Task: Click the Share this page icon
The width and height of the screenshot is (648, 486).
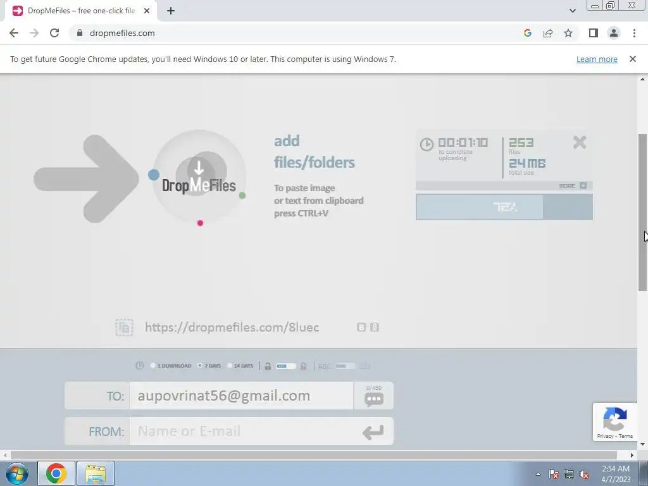Action: (548, 33)
